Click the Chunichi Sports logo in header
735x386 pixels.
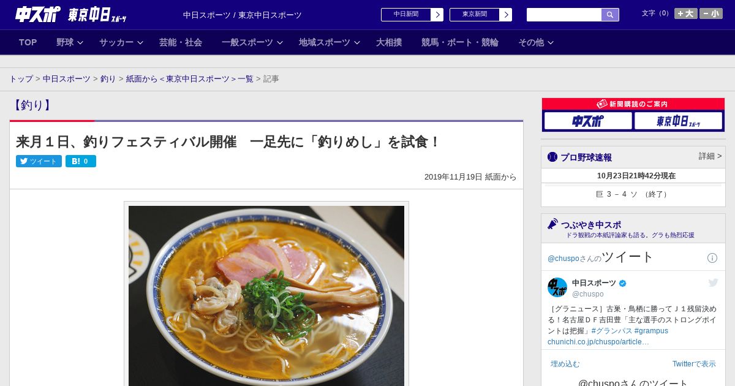tap(37, 14)
